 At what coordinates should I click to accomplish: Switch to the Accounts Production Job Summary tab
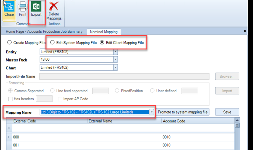tap(44, 31)
